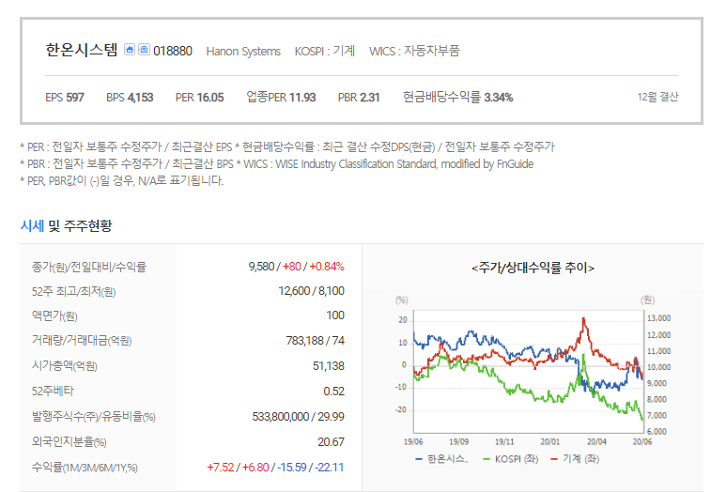Click the 52주베타 value 0.52
This screenshot has height=492, width=726.
tap(333, 392)
